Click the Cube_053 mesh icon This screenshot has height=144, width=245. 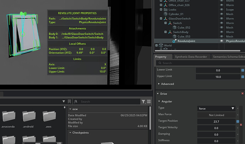[x=175, y=36]
